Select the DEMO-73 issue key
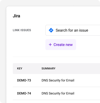This screenshot has width=100, height=103. (x=24, y=80)
